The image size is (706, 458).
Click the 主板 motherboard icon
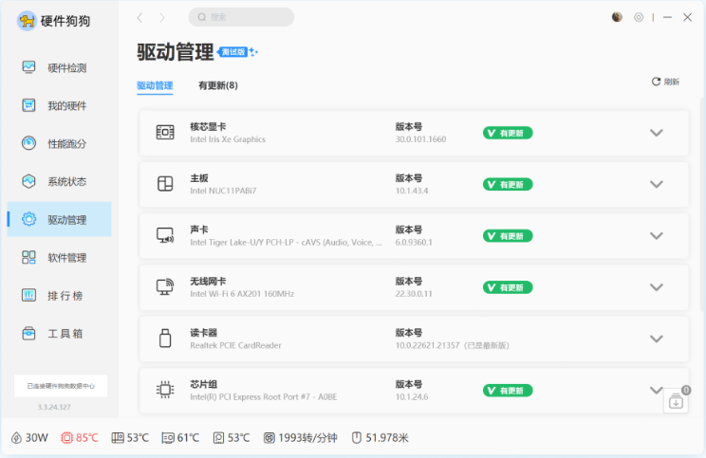click(x=165, y=184)
